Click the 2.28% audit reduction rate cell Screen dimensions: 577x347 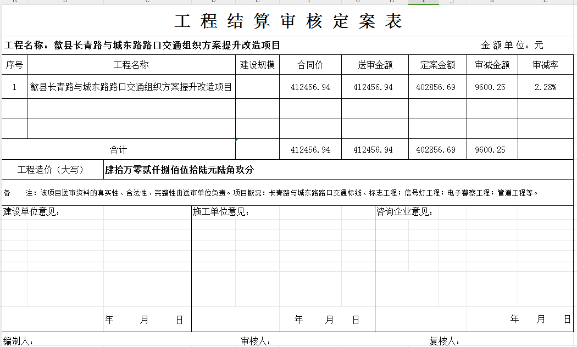click(545, 87)
